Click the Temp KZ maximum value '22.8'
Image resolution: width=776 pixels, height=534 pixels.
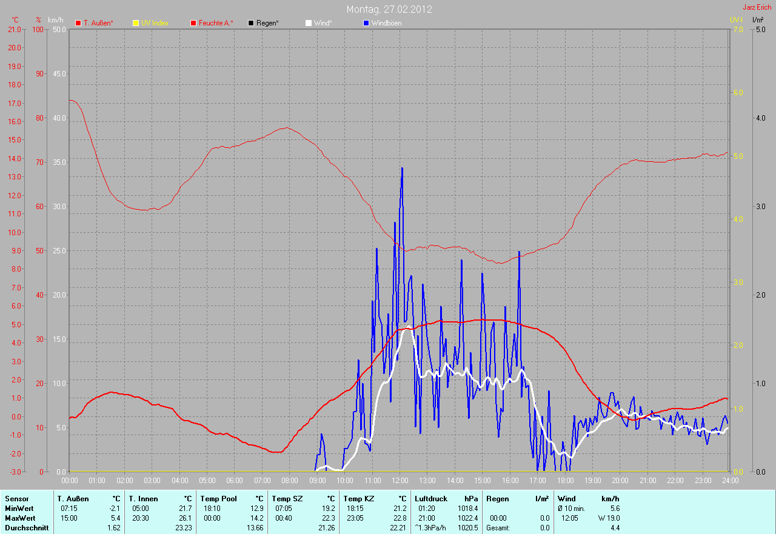400,518
